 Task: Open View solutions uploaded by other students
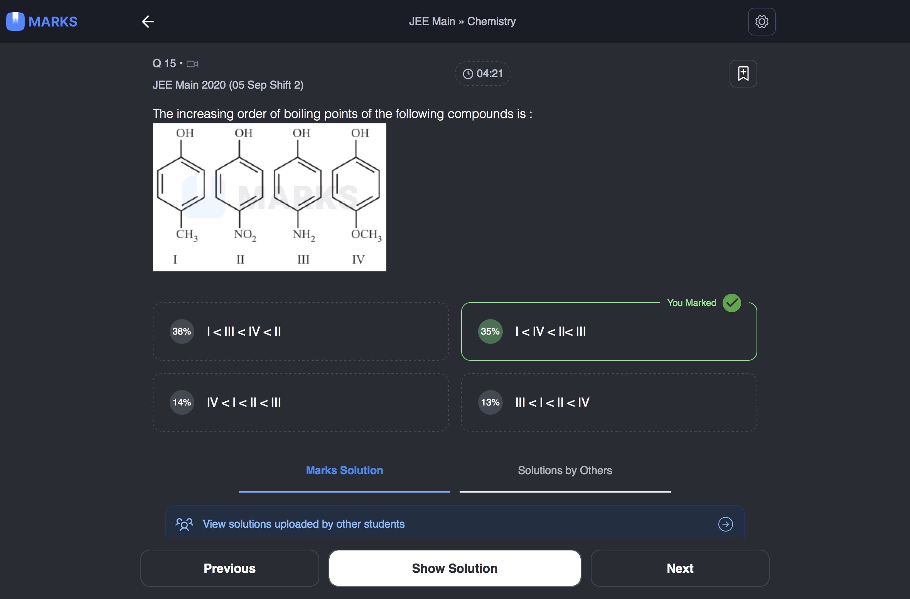click(x=303, y=524)
